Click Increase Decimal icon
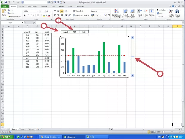Screen dimensions: 185x139 (105, 15)
